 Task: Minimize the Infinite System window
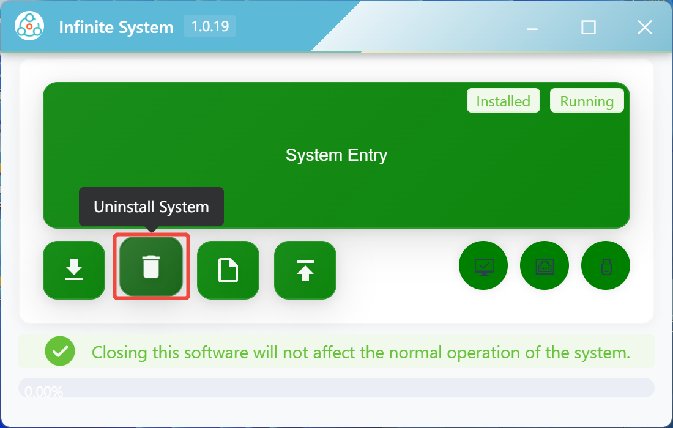[532, 28]
